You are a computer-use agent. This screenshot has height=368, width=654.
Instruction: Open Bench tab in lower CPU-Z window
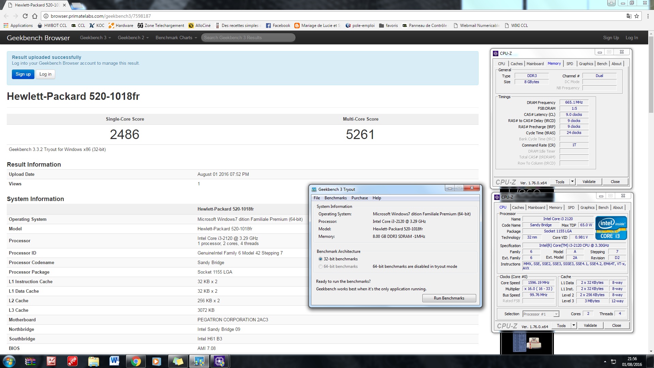tap(603, 208)
